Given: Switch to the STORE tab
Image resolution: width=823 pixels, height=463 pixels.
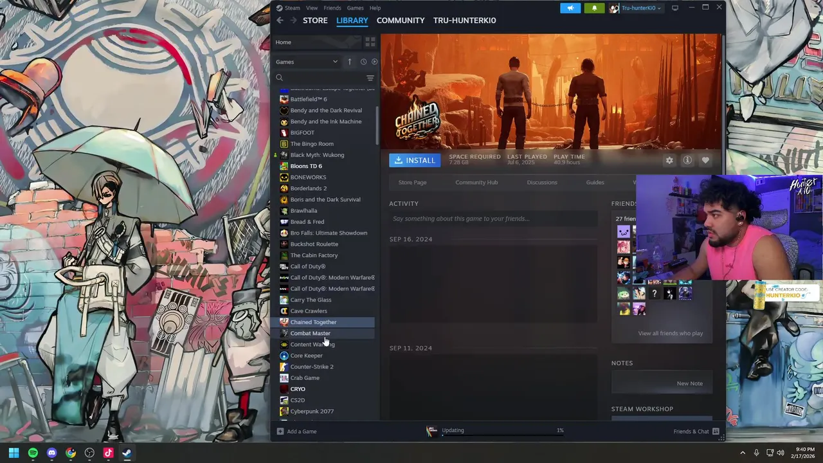Looking at the screenshot, I should (x=315, y=21).
